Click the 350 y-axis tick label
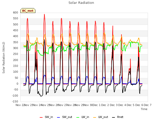 (x=16, y=42)
